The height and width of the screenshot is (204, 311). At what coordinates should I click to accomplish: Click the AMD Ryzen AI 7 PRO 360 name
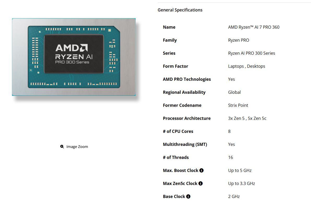[x=254, y=27]
